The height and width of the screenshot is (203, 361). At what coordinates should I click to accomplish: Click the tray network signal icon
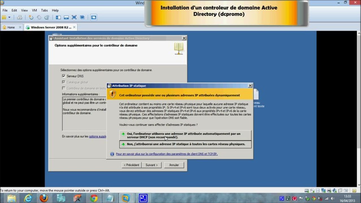[327, 198]
